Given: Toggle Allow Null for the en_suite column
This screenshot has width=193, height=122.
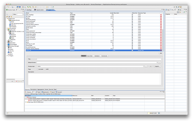Looking at the screenshot, I should 132,17.
